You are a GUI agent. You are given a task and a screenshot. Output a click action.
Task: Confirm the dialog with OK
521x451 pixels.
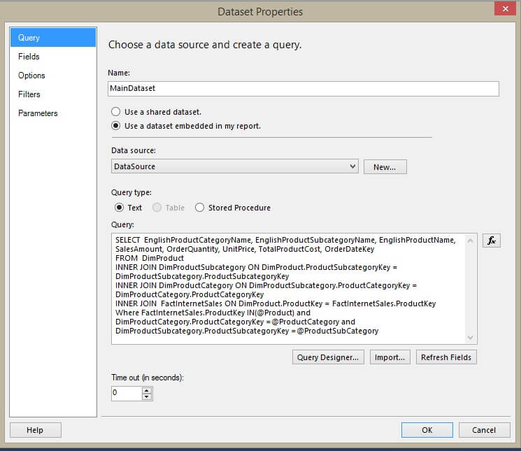click(427, 430)
